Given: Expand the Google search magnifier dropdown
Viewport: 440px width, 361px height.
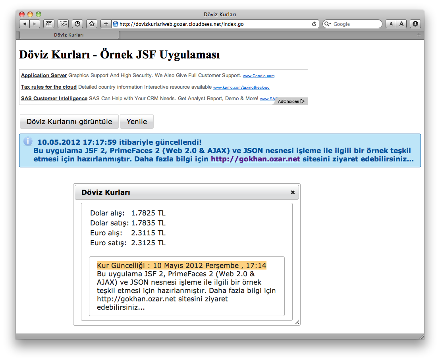Looking at the screenshot, I should coord(328,24).
